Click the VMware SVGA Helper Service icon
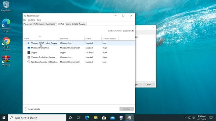Viewport: 216px width, 121px height. click(29, 43)
